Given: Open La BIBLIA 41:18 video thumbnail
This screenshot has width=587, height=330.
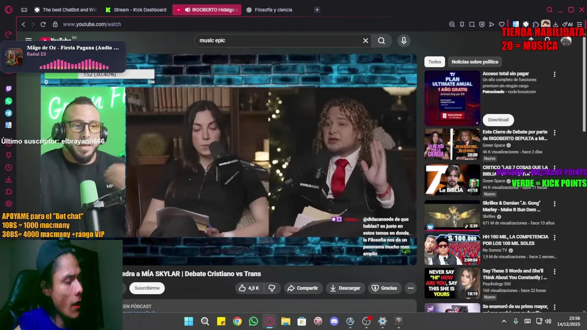Looking at the screenshot, I should point(452,179).
